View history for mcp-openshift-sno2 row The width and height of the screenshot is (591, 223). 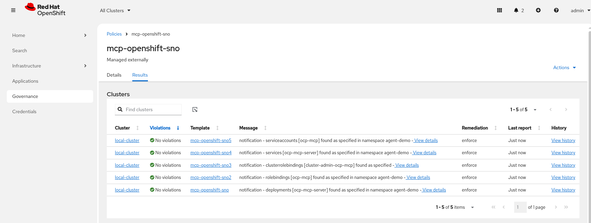563,177
